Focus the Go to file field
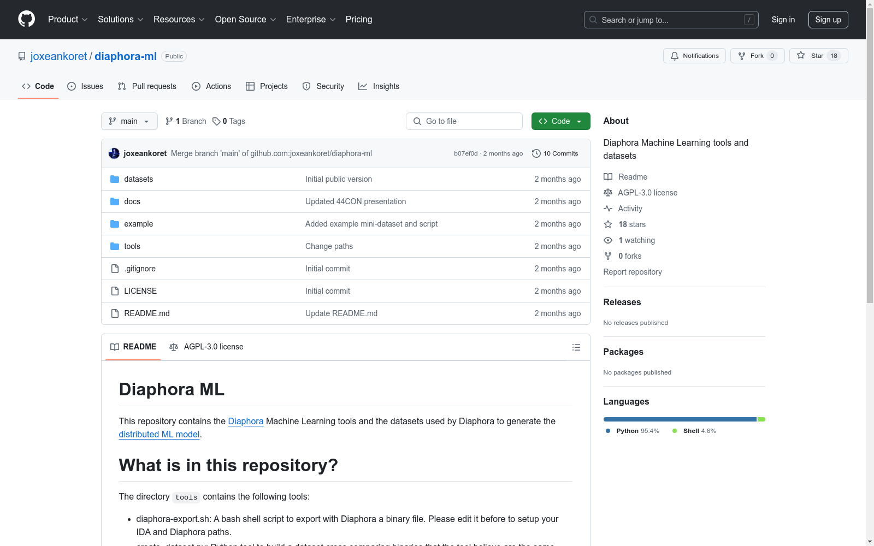The height and width of the screenshot is (546, 874). click(x=464, y=121)
